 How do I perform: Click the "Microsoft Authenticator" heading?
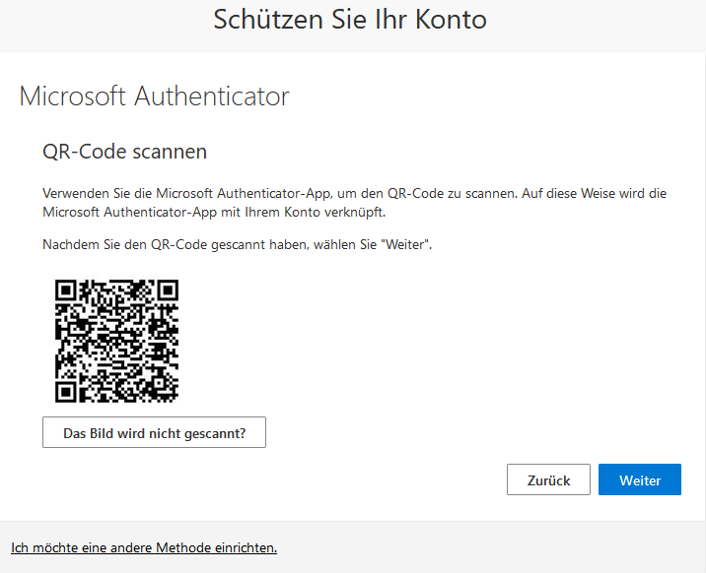154,95
